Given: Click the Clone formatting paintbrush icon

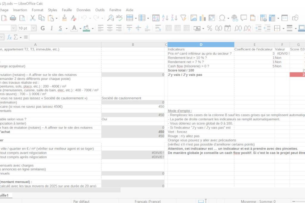Looking at the screenshot, I should 64,18.
